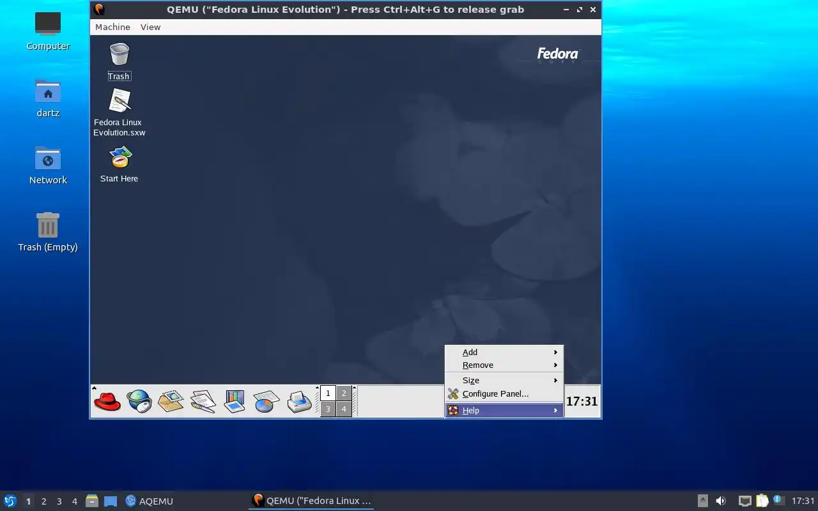This screenshot has height=511, width=818.
Task: Minimize the QEMU window
Action: 566,10
